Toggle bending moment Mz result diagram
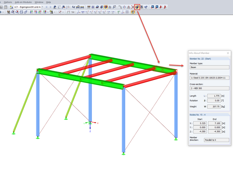The height and width of the screenshot is (175, 233). click(x=104, y=12)
